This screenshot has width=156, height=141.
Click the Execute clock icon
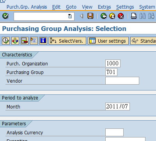[6, 41]
